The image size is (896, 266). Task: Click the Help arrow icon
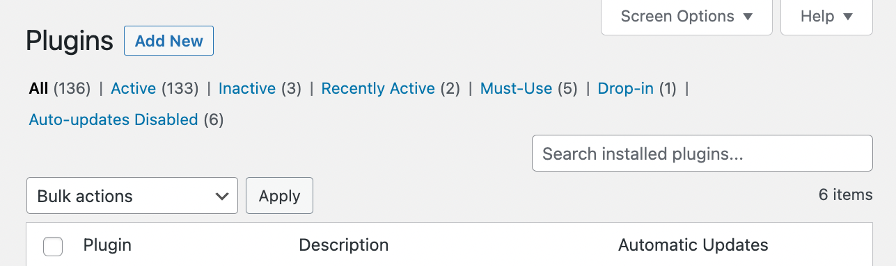click(x=848, y=17)
